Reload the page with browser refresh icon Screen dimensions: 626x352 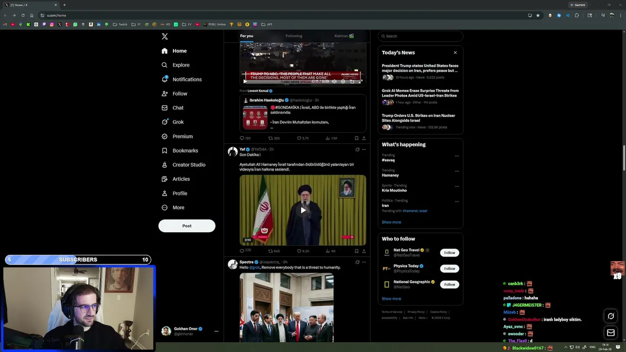(x=22, y=15)
